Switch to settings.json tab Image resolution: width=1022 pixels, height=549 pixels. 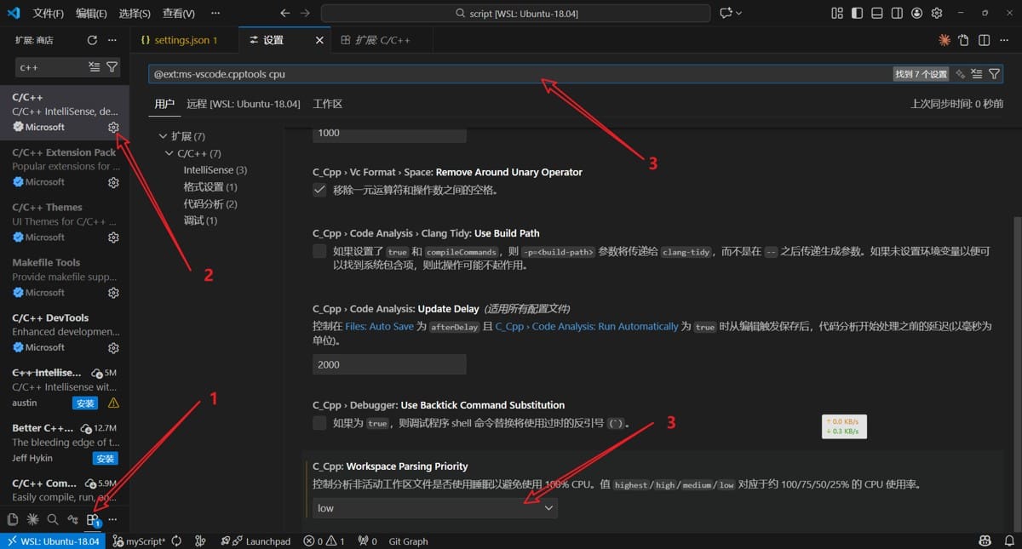184,40
